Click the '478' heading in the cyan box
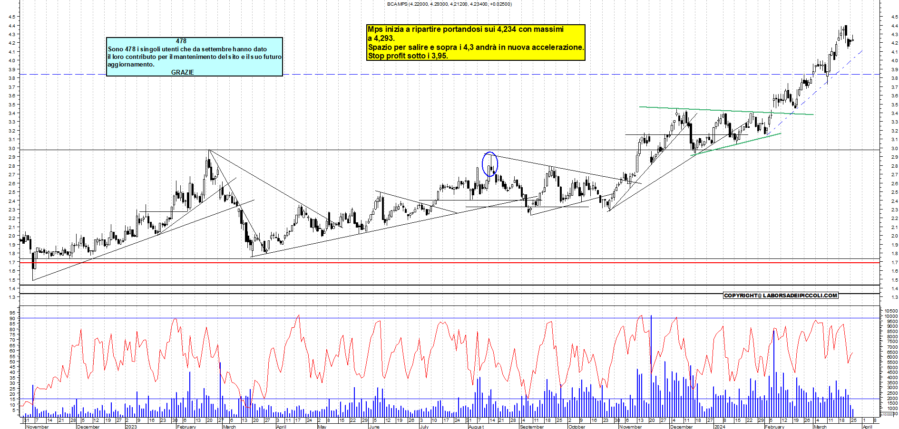 pyautogui.click(x=181, y=41)
